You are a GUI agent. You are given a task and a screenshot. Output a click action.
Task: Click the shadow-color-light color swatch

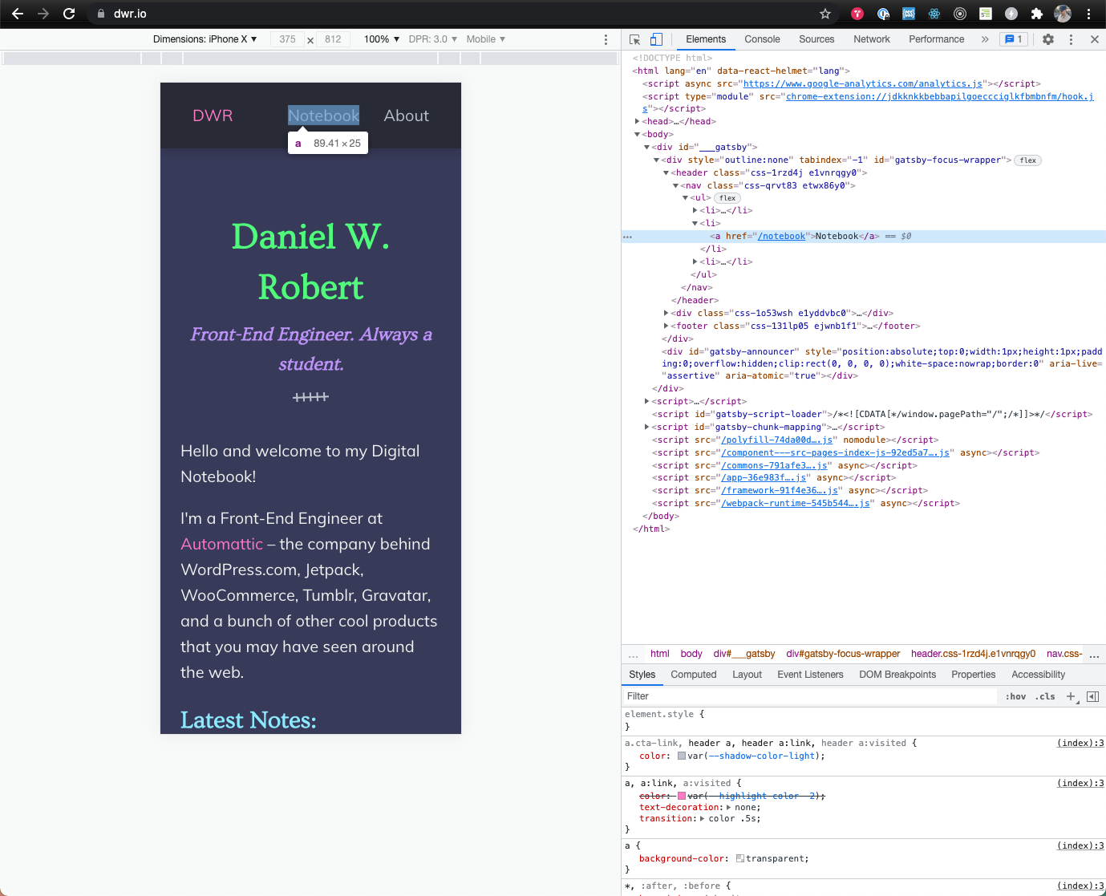coord(682,756)
